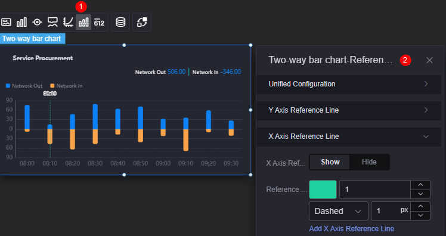Click Add X Axis Reference Line link
The image size is (446, 236).
coord(352,229)
